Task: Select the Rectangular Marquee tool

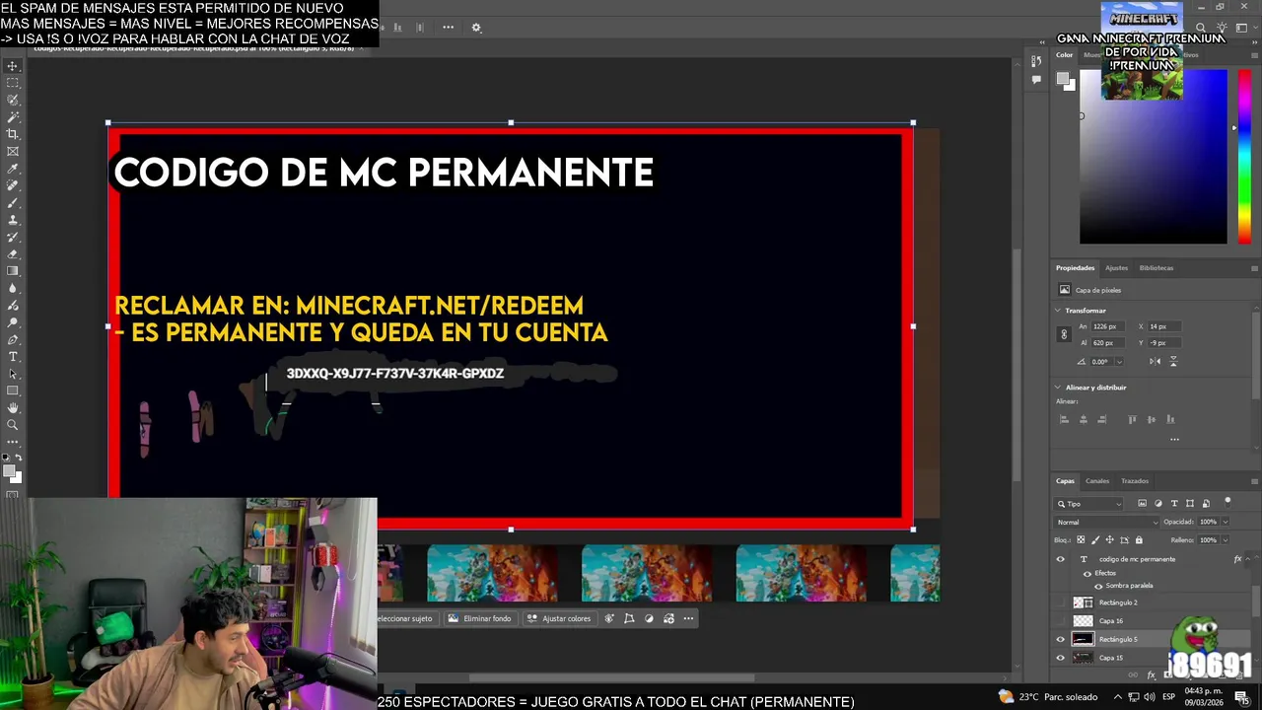Action: click(x=13, y=83)
